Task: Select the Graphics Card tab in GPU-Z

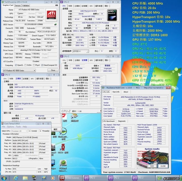Action: 8,5
